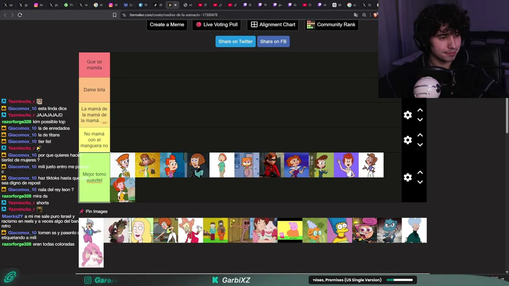The image size is (509, 286).
Task: Click the Pin Images option
Action: coord(93,211)
